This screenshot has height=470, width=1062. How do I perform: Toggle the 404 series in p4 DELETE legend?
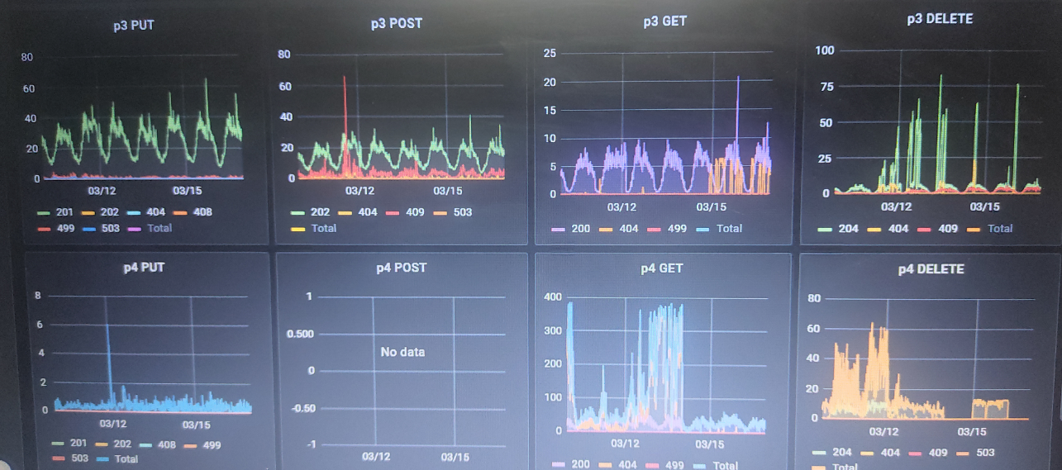[x=881, y=452]
